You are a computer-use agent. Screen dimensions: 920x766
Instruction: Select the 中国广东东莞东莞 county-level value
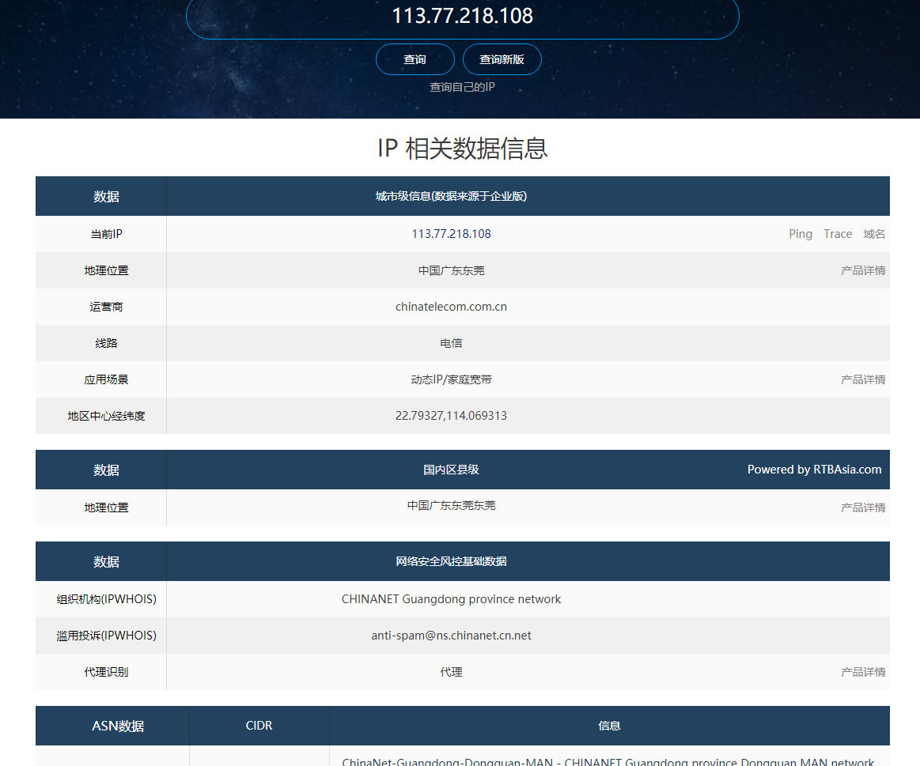[451, 505]
